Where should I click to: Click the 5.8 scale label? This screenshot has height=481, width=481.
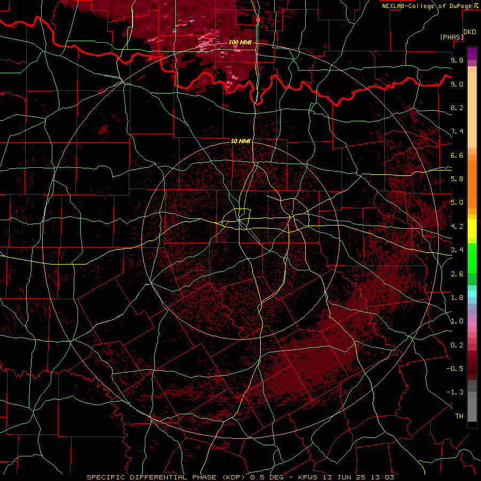(x=457, y=179)
